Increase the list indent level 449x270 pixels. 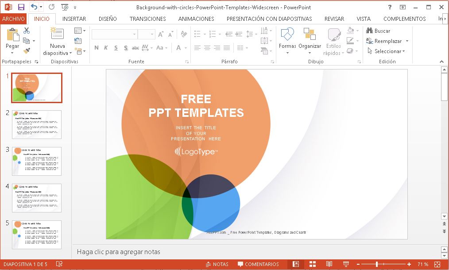coord(239,34)
